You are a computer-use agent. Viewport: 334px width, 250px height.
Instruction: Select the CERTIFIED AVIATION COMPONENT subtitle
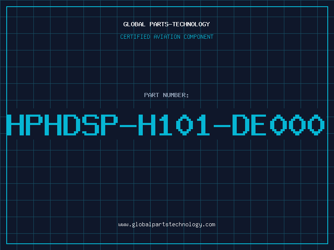pyautogui.click(x=167, y=37)
